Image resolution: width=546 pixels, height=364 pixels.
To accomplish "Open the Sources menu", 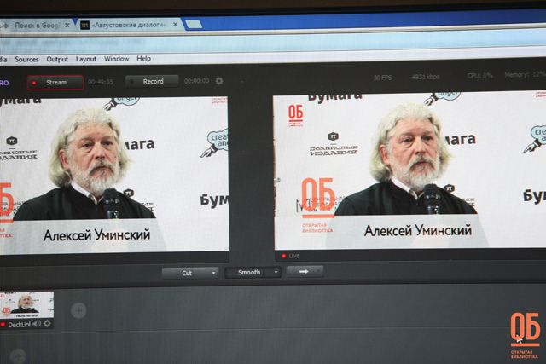I will [26, 59].
